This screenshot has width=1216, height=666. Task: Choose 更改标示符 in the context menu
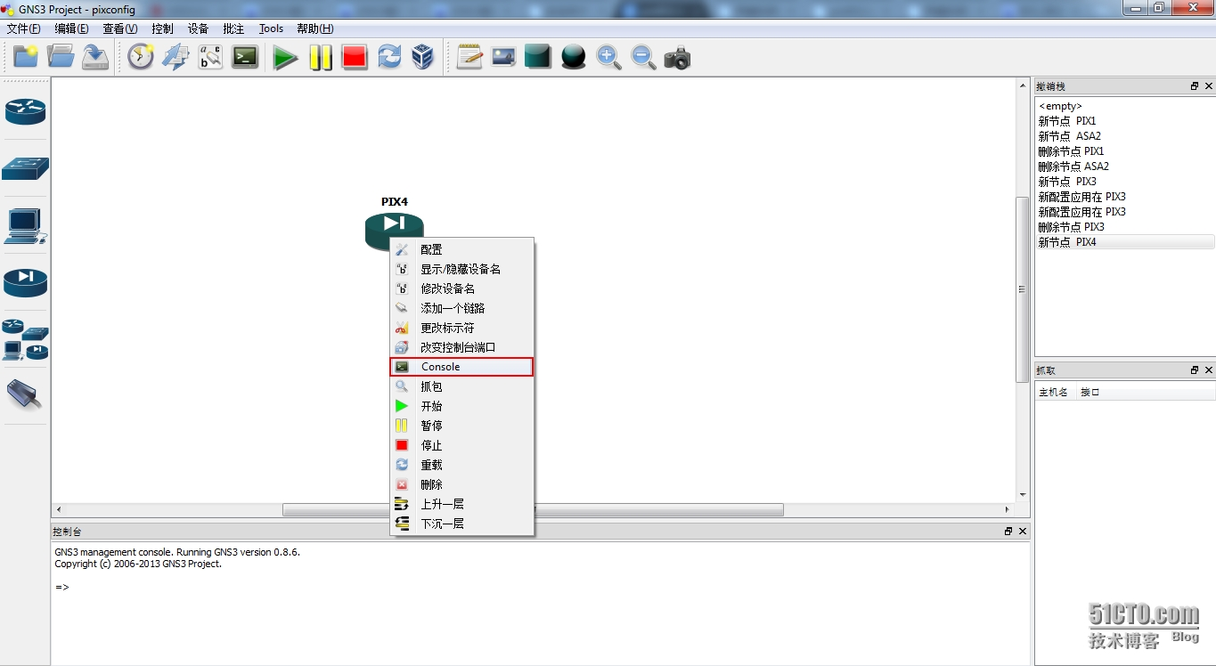(x=462, y=328)
